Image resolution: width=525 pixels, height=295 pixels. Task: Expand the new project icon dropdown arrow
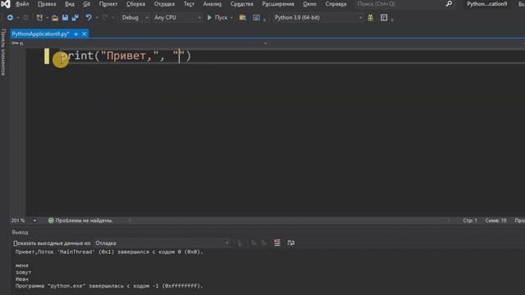pyautogui.click(x=48, y=18)
